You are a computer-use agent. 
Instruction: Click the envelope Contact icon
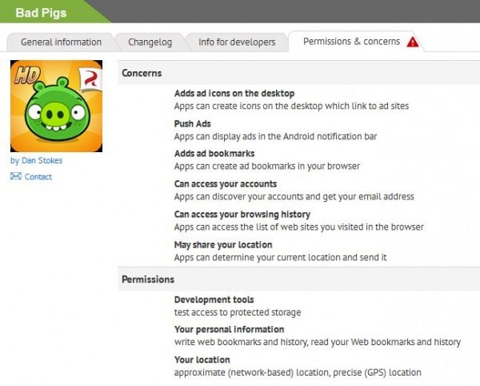coord(16,176)
